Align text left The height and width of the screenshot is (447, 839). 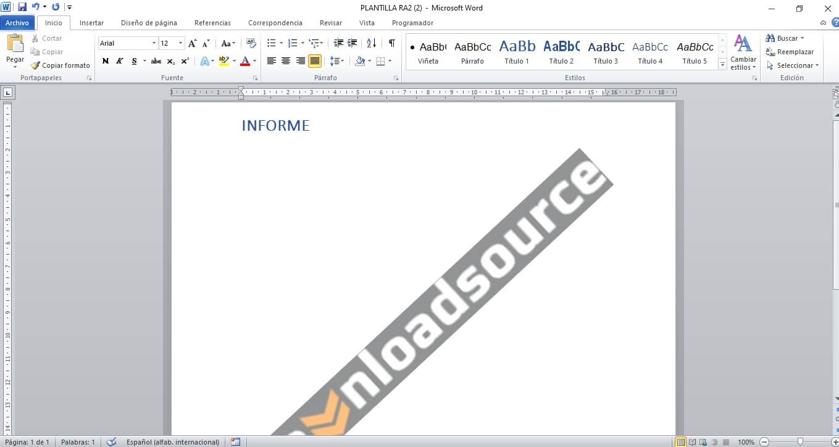click(271, 61)
